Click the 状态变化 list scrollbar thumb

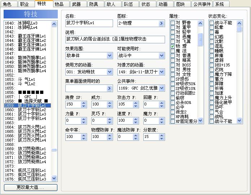[x=239, y=29]
